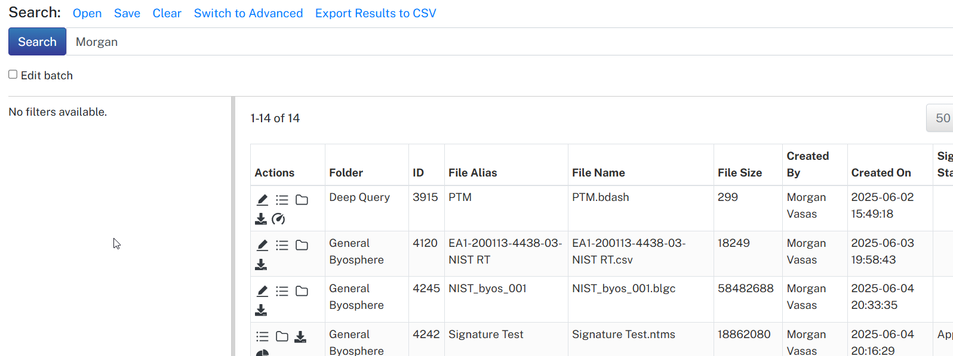Download the Signature Test.ntms file

[300, 337]
